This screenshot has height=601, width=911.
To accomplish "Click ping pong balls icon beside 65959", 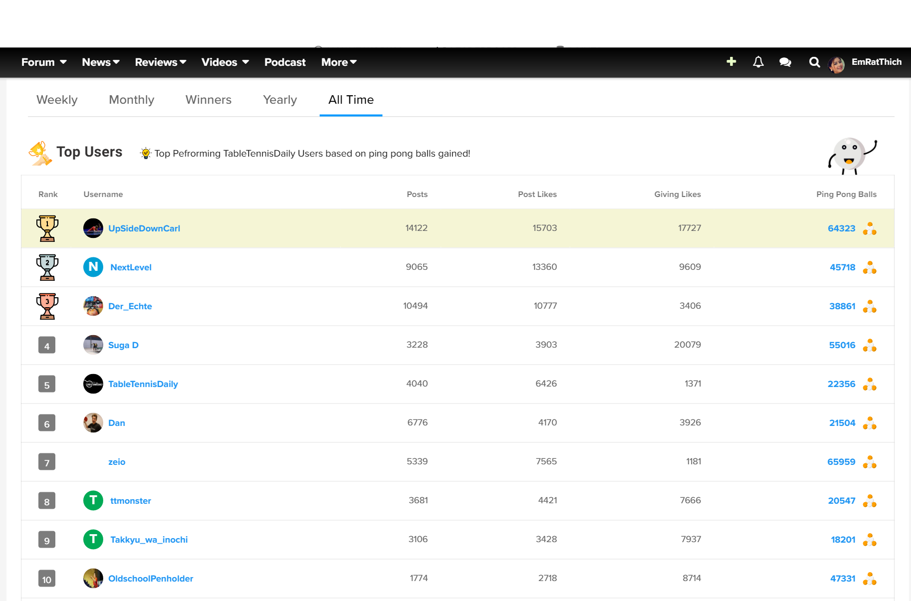I will [x=870, y=462].
